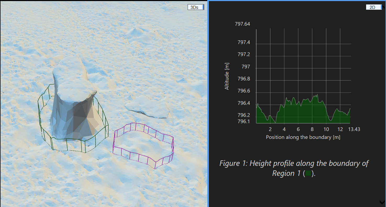Open the 3Ds view mode selector
The image size is (386, 207).
(x=196, y=7)
